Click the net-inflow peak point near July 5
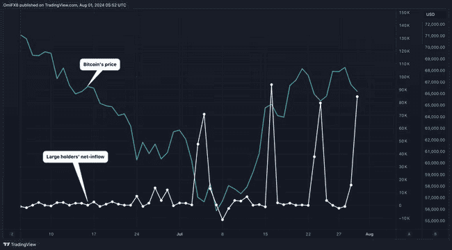Viewport: 452px width, 250px height. click(x=204, y=115)
